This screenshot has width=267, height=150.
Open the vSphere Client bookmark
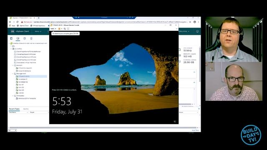[x=23, y=26]
